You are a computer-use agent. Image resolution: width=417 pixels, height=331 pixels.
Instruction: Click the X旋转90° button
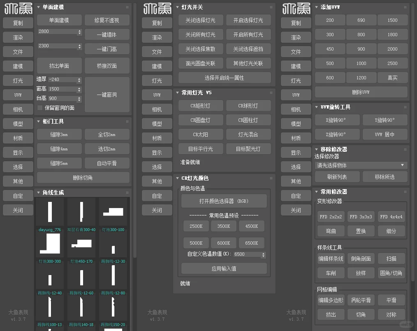(337, 120)
